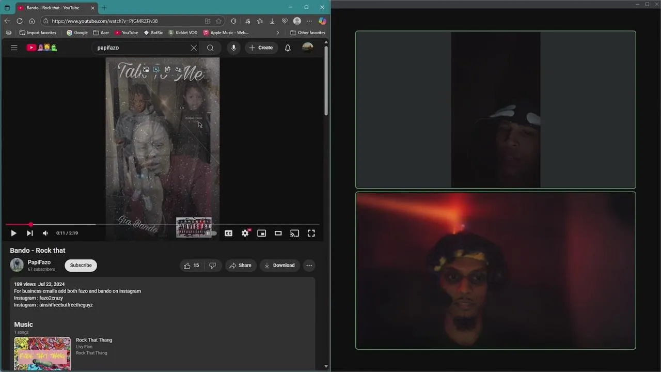Add this page to favorites star
The height and width of the screenshot is (372, 661).
click(218, 21)
